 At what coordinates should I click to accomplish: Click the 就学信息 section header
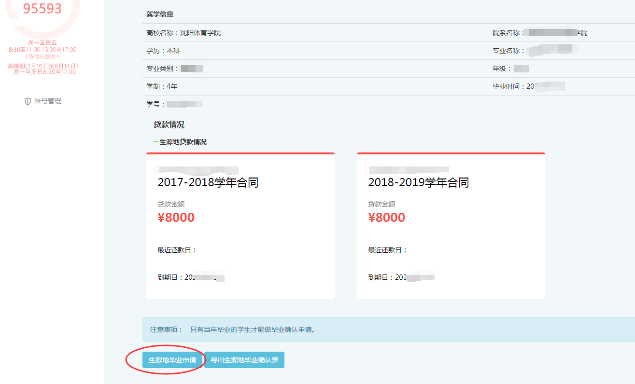[x=160, y=14]
